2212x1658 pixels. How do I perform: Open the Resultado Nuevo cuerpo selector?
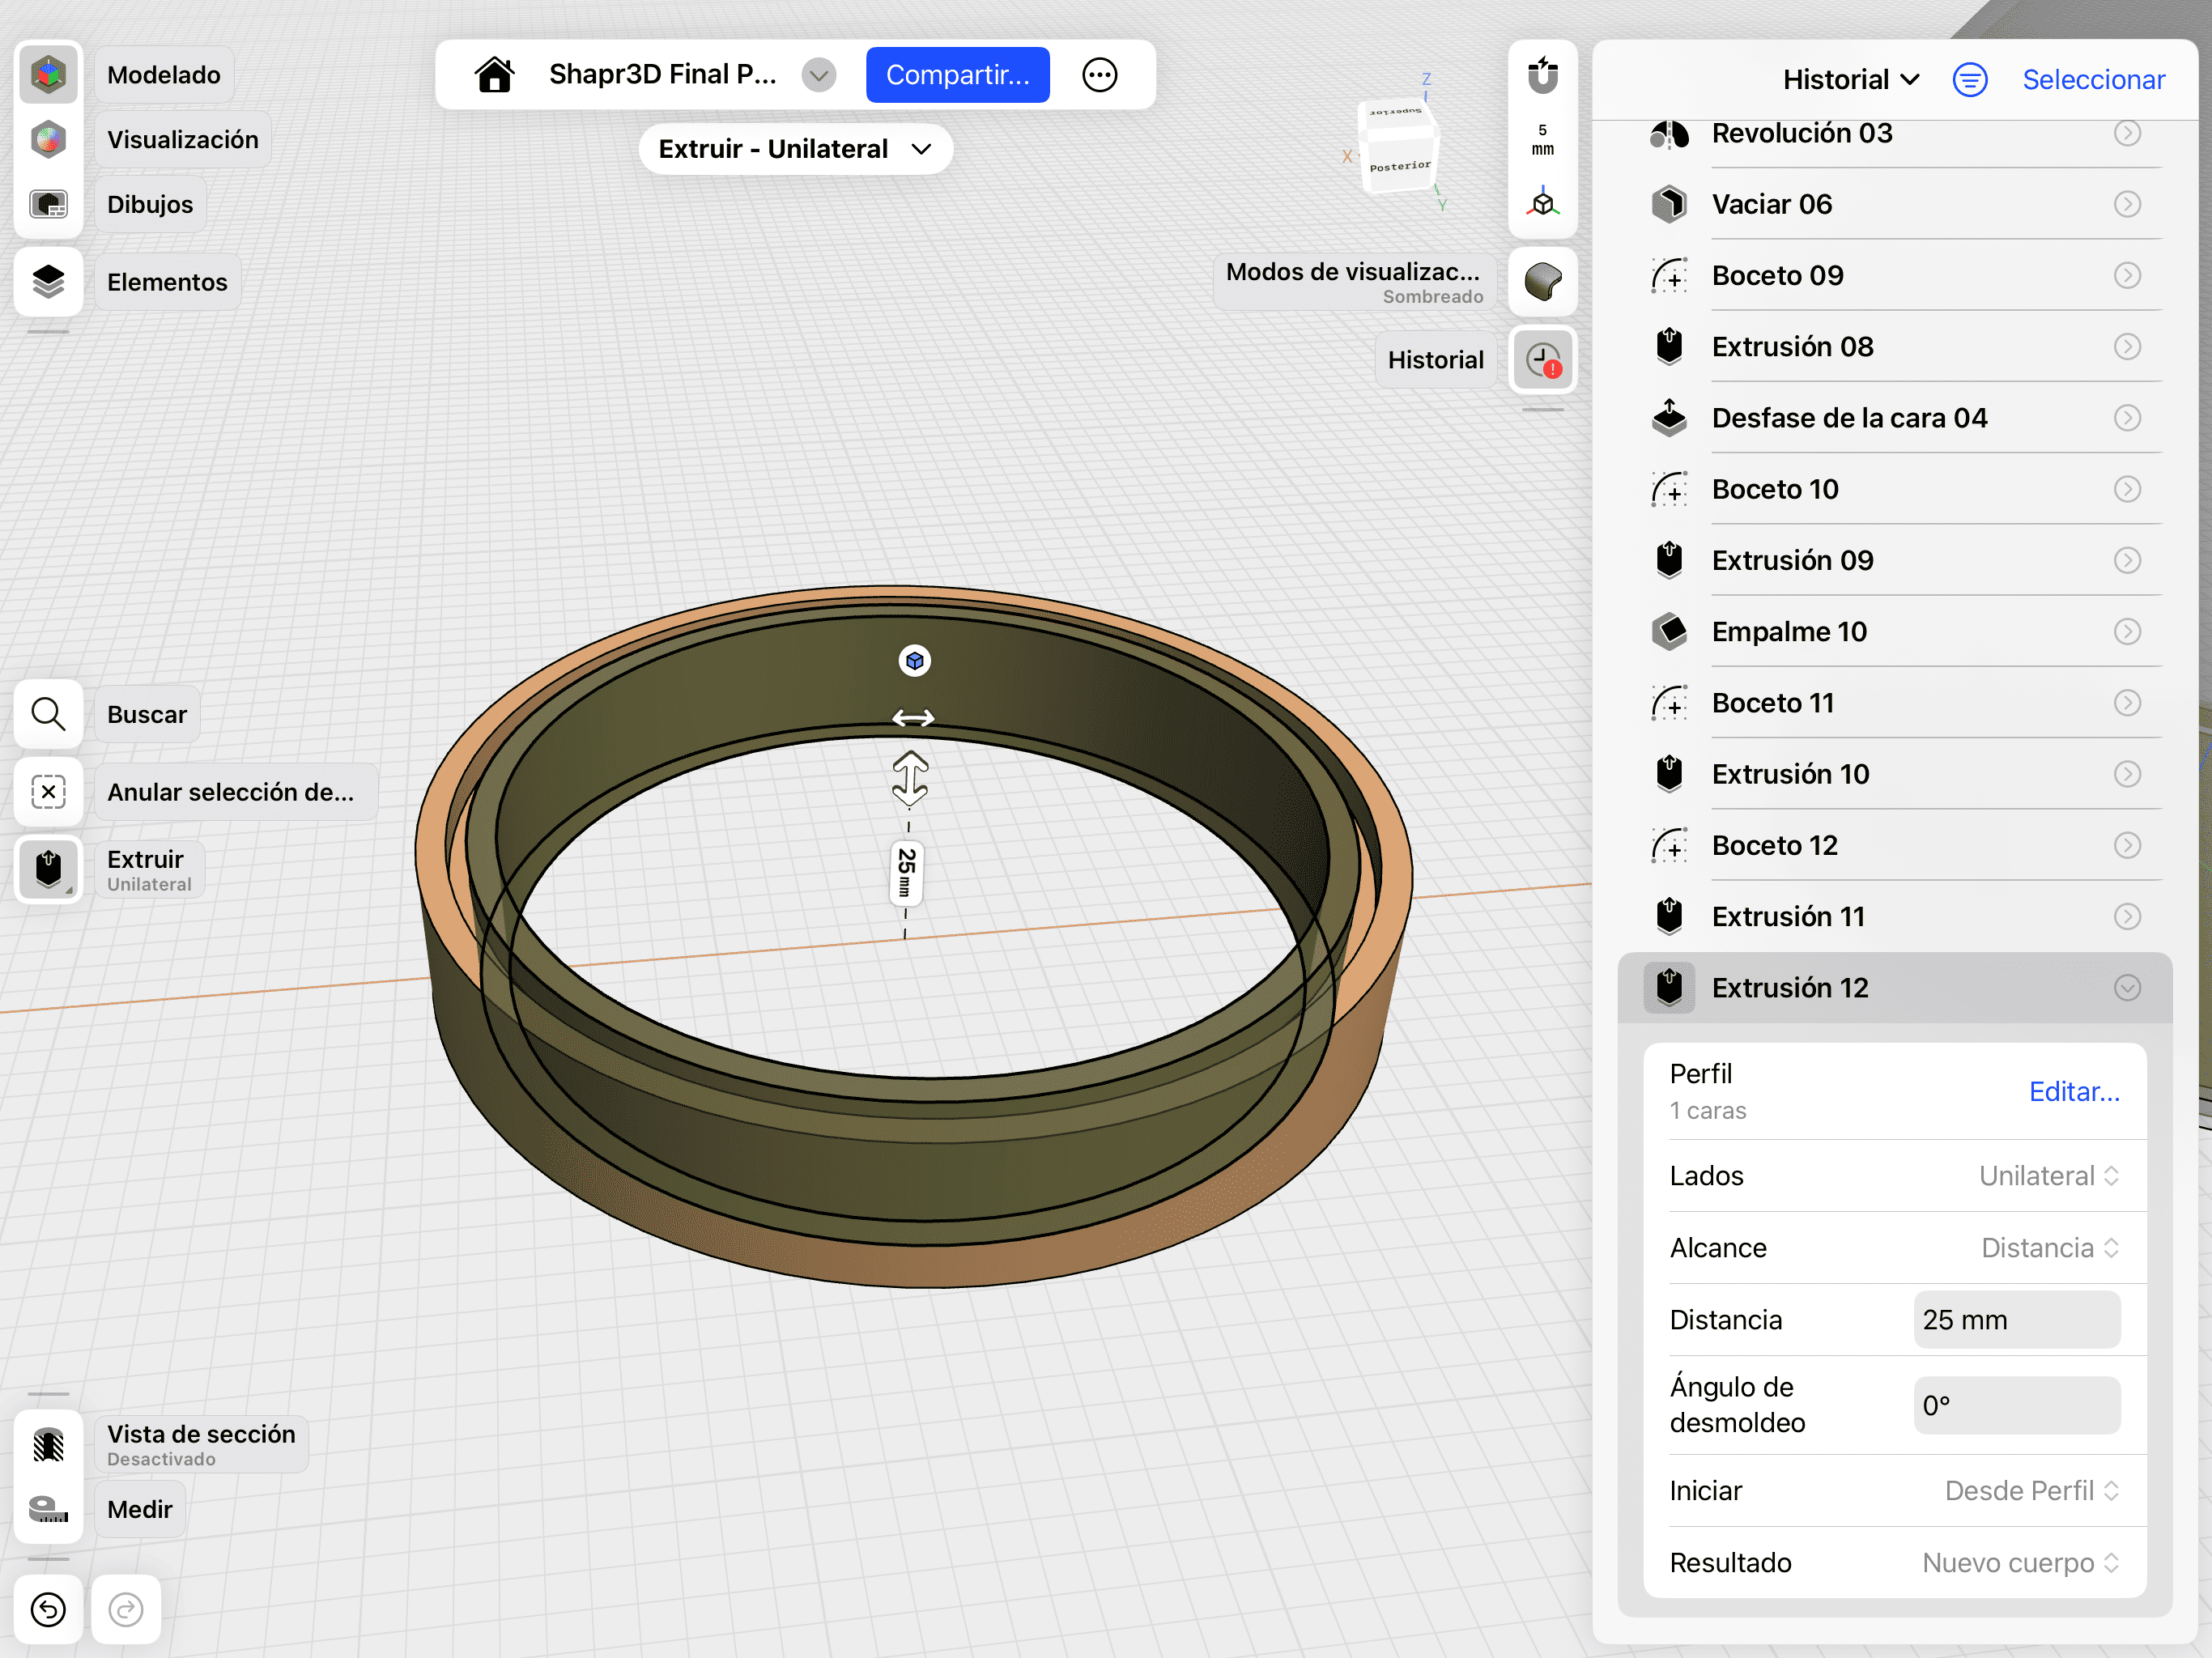(x=2019, y=1563)
